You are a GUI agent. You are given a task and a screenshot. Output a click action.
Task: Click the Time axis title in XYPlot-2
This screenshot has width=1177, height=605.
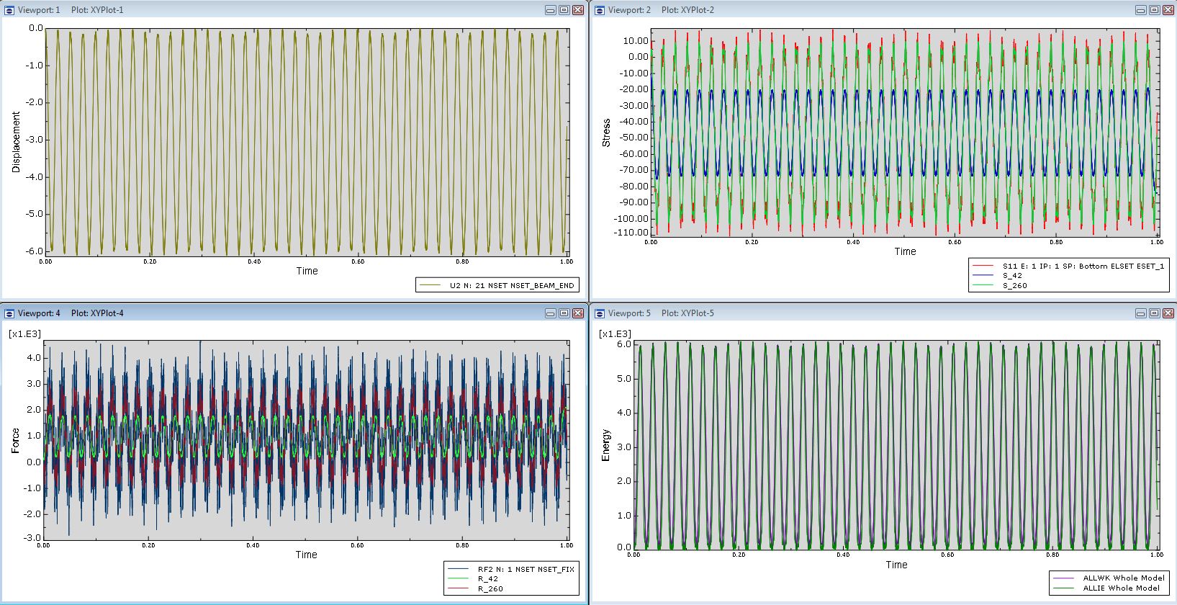tap(905, 251)
